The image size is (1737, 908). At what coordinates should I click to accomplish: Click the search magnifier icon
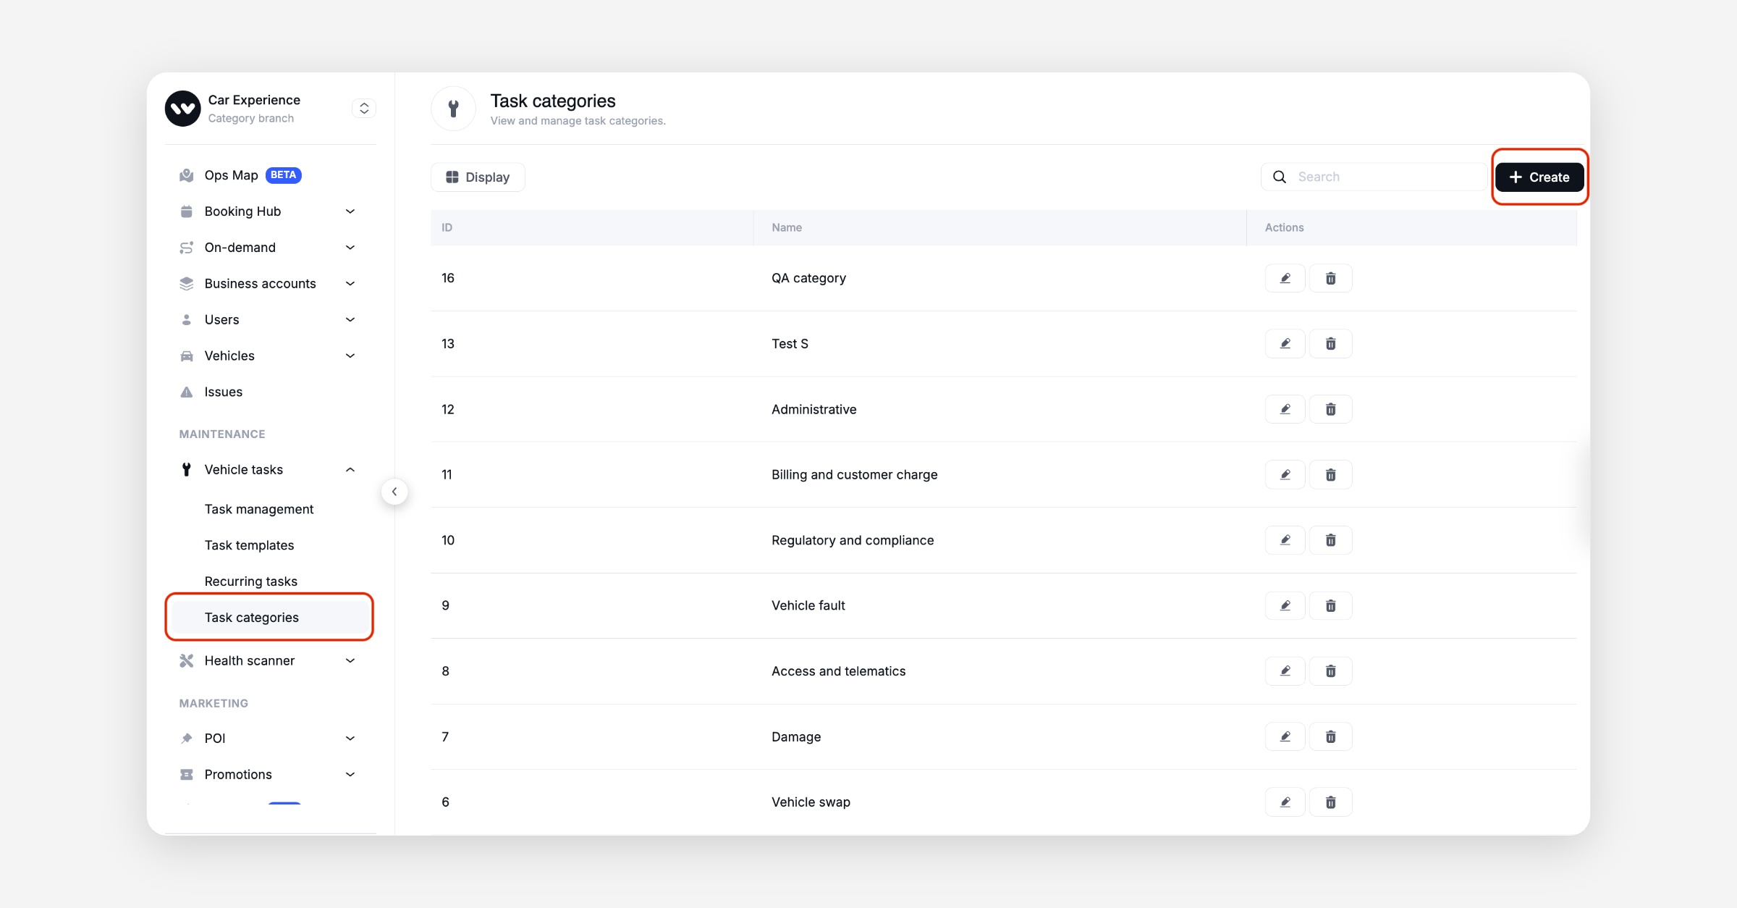coord(1280,177)
